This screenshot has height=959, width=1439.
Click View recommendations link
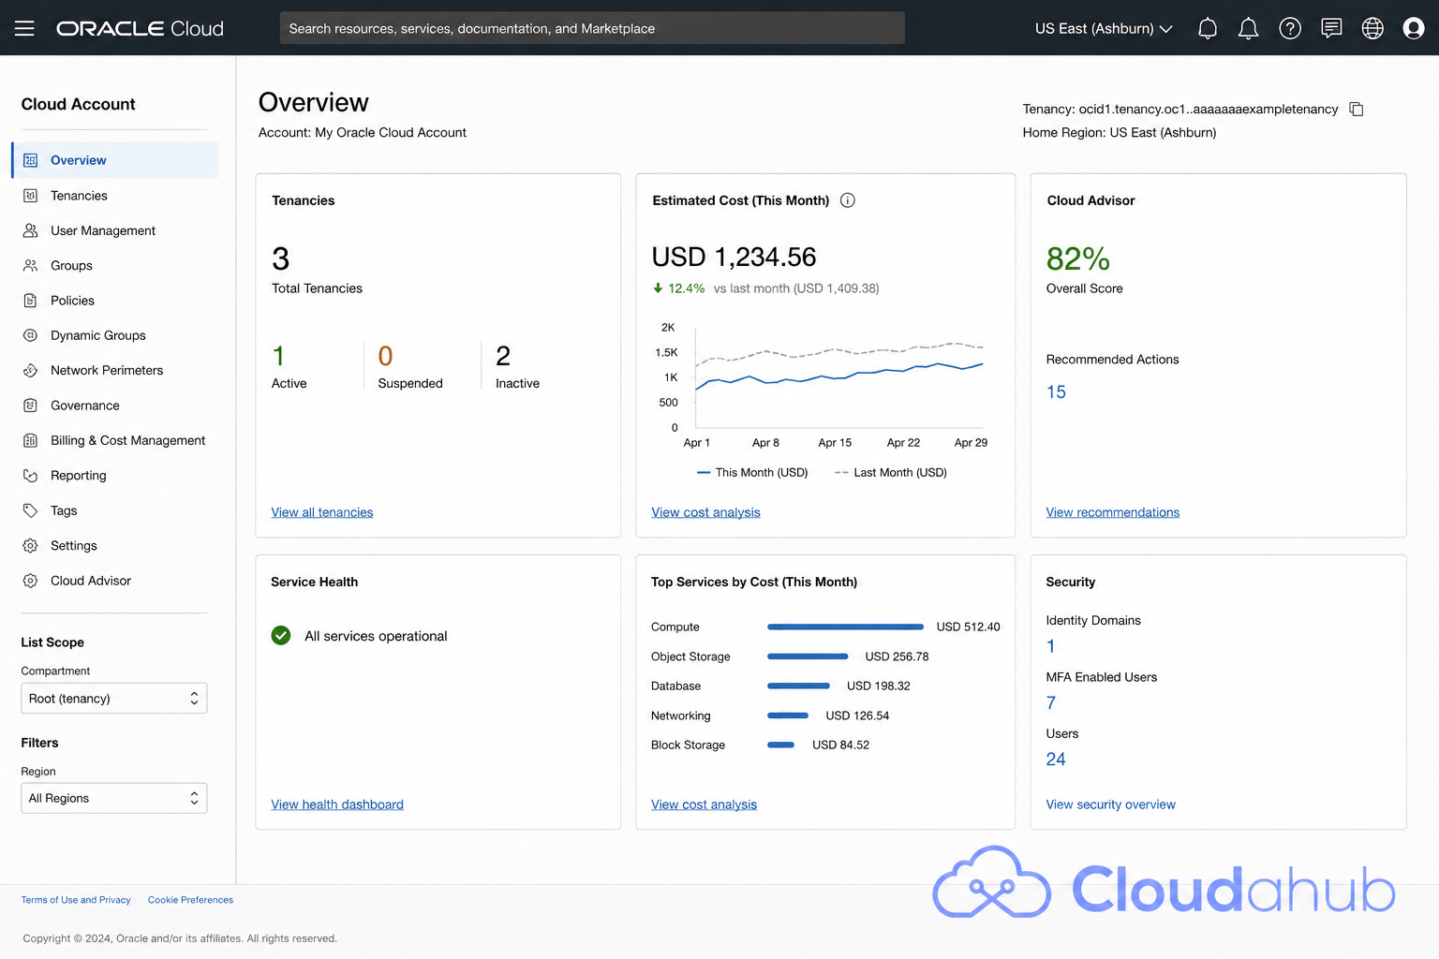[x=1113, y=512]
